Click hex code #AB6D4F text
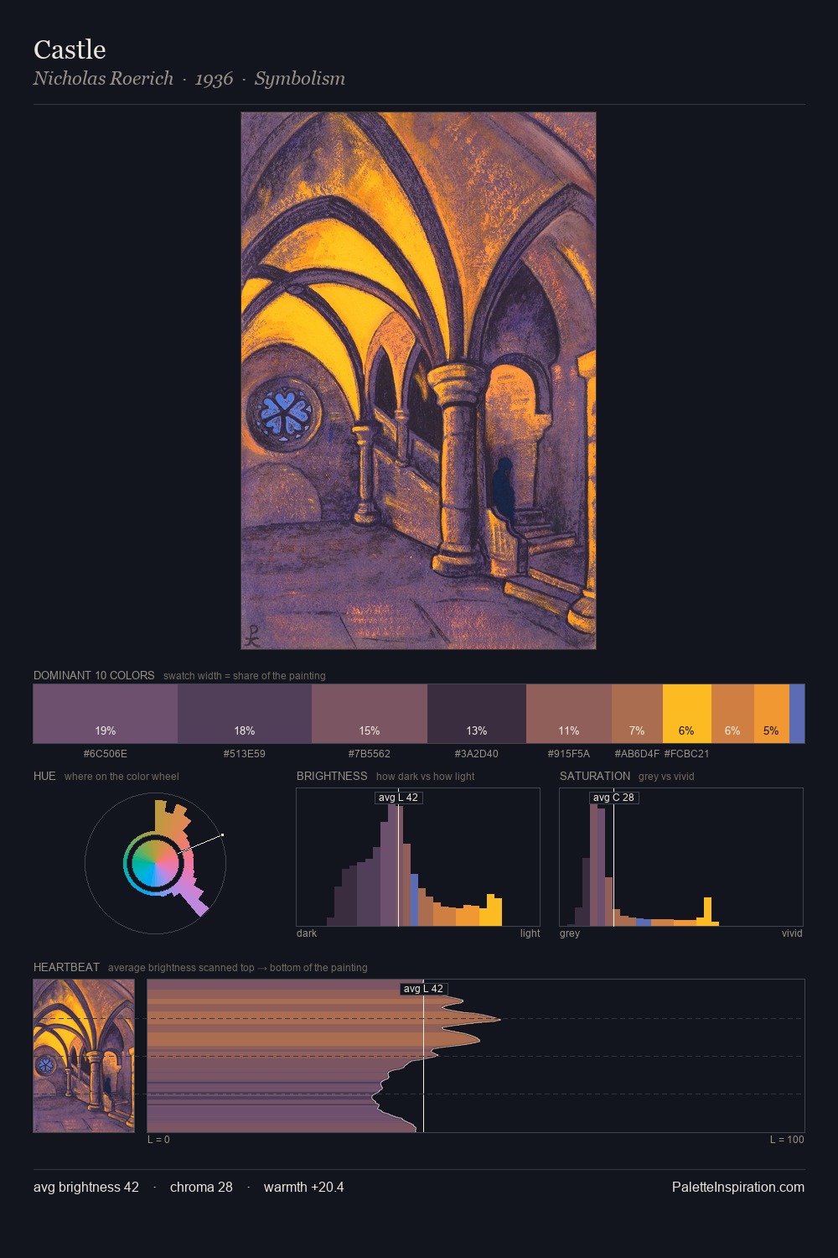The height and width of the screenshot is (1258, 838). [637, 753]
